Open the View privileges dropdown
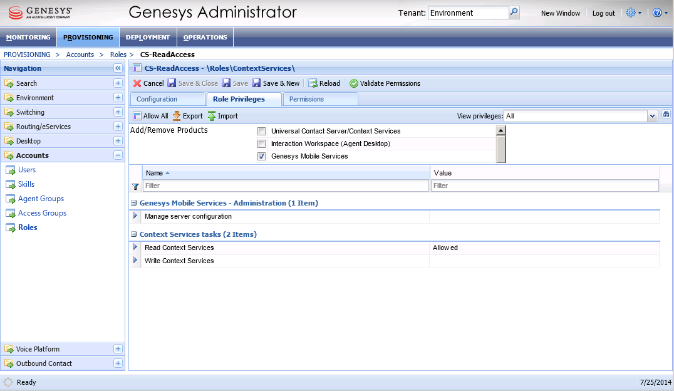This screenshot has width=674, height=391. [652, 116]
